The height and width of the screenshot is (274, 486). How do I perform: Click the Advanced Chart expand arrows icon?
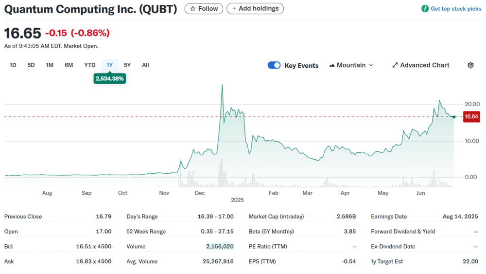pyautogui.click(x=395, y=65)
